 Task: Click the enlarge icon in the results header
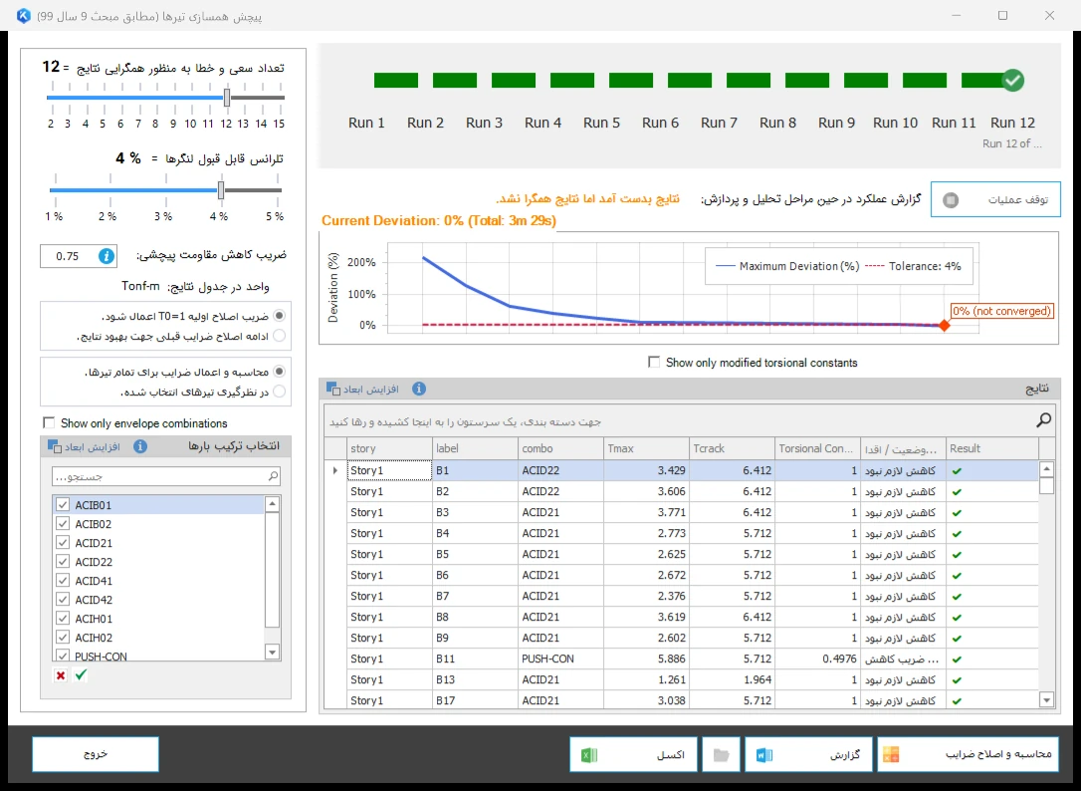point(333,389)
